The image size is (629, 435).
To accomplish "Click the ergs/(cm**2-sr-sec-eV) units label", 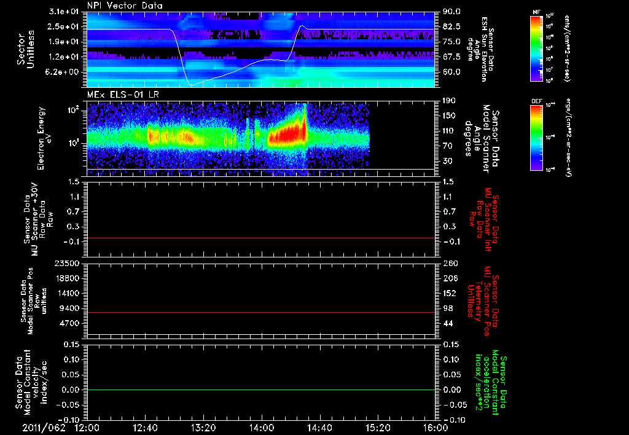I will click(x=569, y=137).
